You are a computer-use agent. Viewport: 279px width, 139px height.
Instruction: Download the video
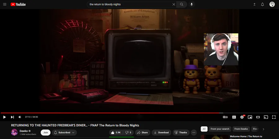162,132
